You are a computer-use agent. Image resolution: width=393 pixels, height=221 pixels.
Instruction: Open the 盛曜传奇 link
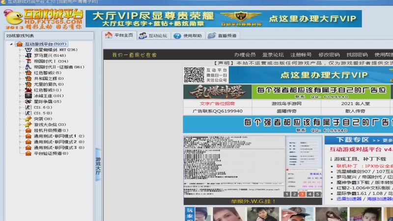[286, 111]
